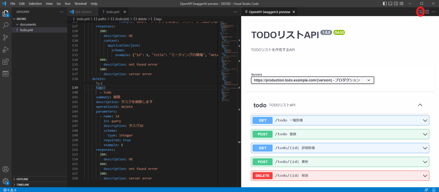
Task: Open the Extensions view
Action: coord(6,61)
